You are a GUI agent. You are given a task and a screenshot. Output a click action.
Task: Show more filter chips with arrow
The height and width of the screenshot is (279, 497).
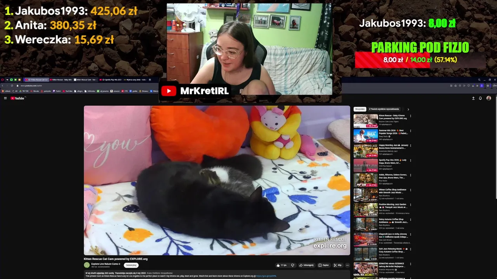pyautogui.click(x=408, y=109)
